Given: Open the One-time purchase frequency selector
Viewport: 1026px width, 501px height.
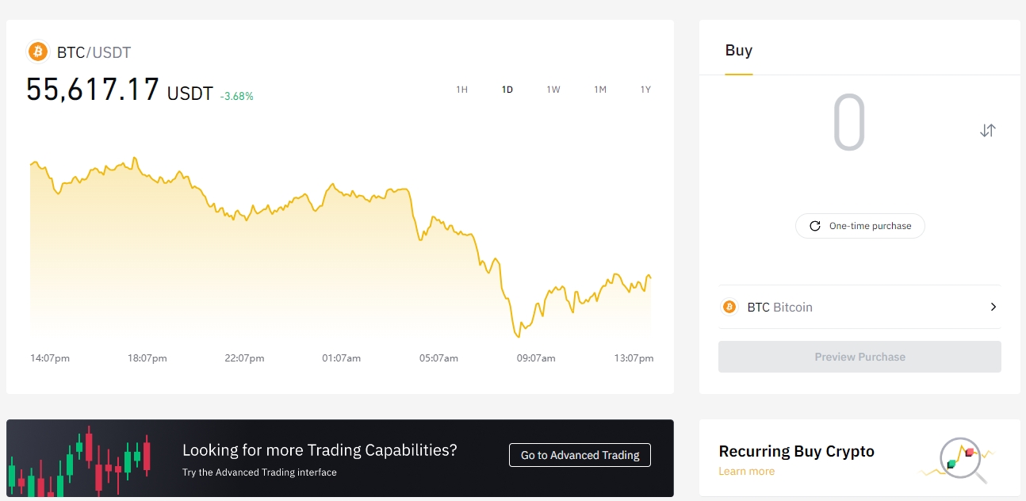Looking at the screenshot, I should tap(859, 226).
